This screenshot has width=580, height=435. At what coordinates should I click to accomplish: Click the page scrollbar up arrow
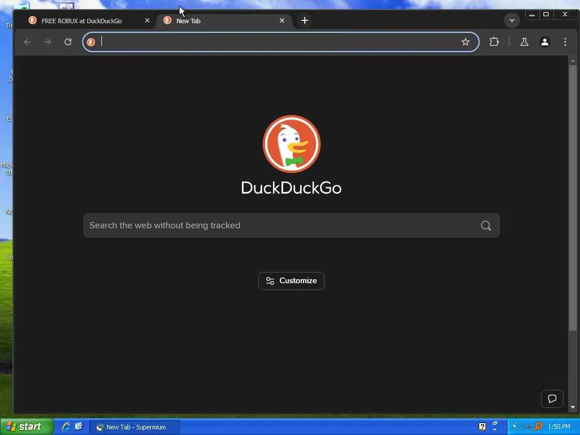[573, 61]
